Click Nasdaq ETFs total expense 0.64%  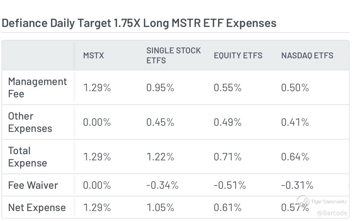click(x=295, y=157)
